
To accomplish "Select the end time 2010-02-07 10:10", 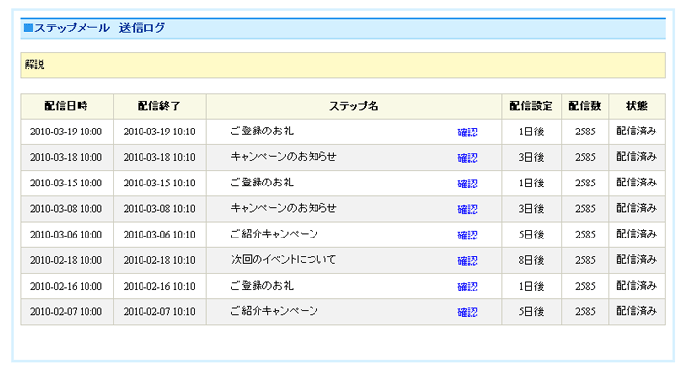I will (159, 312).
